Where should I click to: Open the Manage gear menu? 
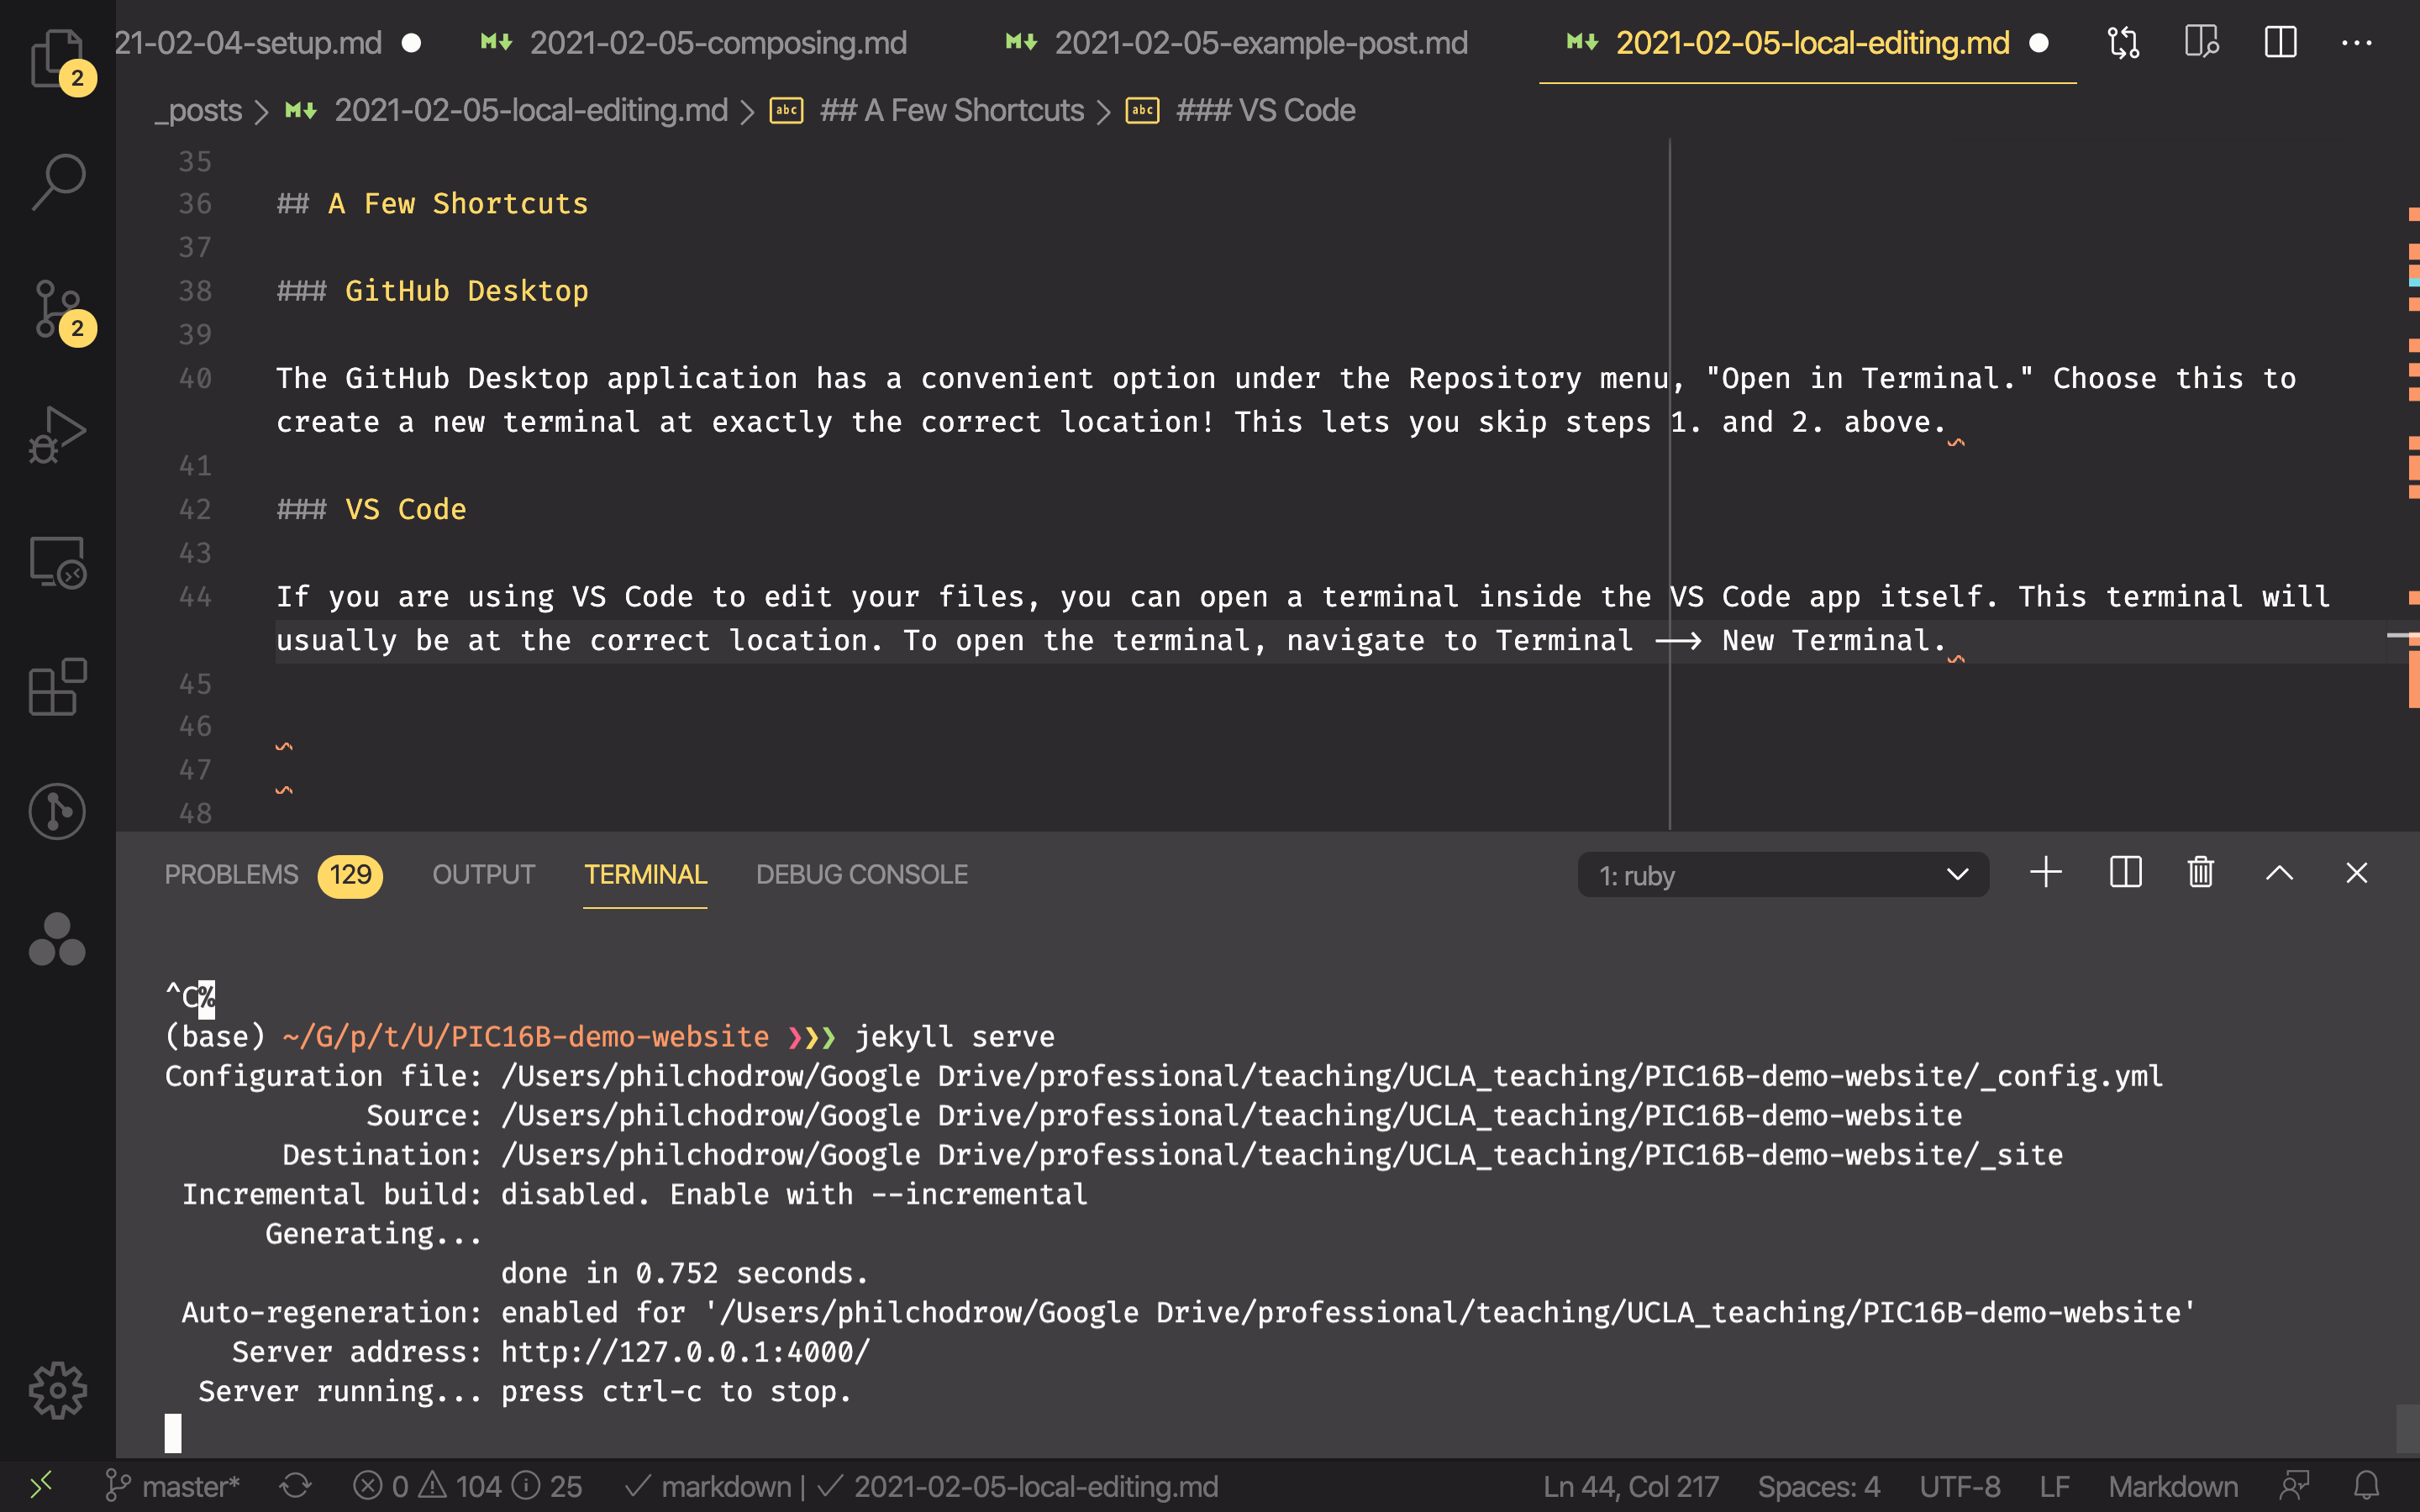pos(57,1389)
